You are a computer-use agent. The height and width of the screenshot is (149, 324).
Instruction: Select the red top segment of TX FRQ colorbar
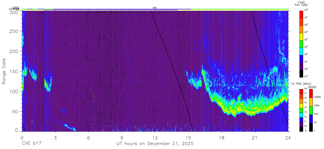pyautogui.click(x=301, y=91)
